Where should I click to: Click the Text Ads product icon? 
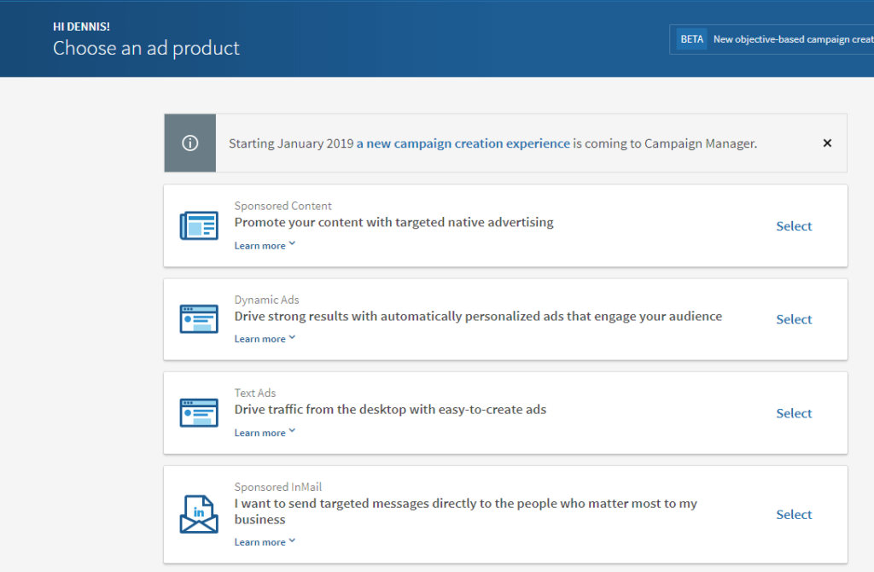(199, 412)
